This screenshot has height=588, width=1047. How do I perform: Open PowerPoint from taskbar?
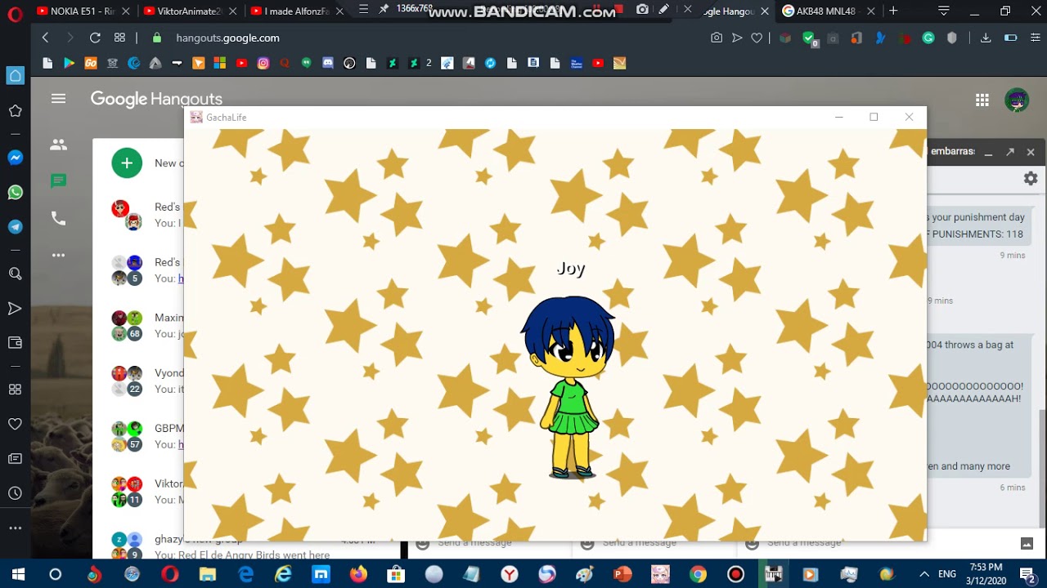coord(622,574)
